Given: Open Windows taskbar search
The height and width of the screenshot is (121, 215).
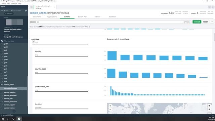Looking at the screenshot, I should pyautogui.click(x=8, y=119).
